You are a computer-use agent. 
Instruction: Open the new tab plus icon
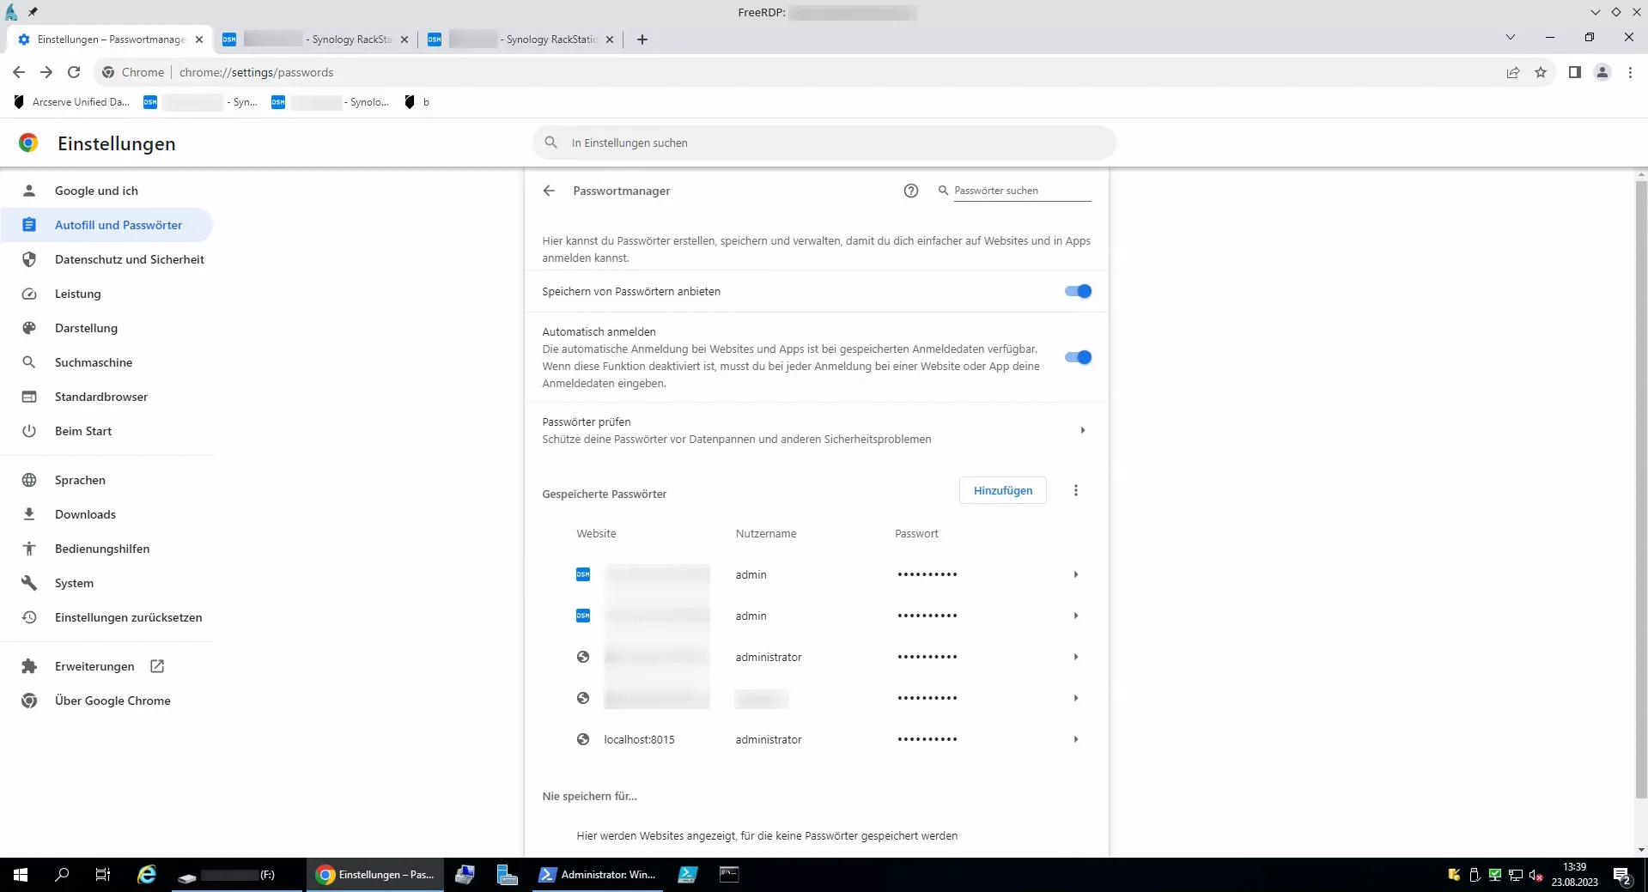click(642, 39)
